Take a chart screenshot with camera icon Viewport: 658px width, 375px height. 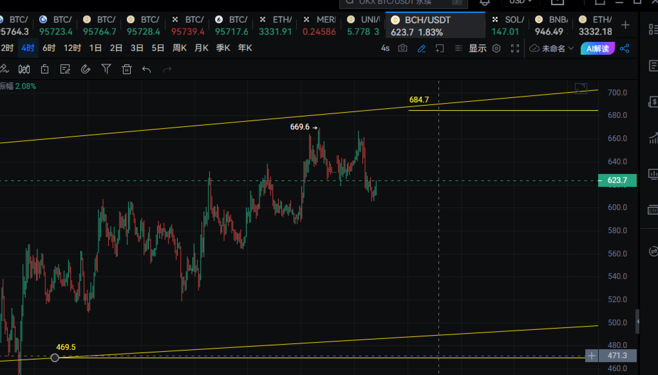[x=403, y=48]
